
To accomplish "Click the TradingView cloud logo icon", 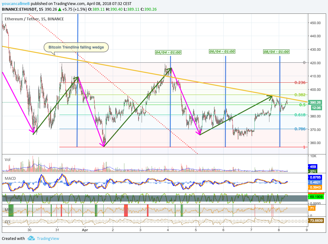I will (31, 238).
